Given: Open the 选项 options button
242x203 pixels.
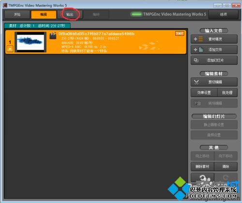Looking at the screenshot, I should (x=223, y=14).
